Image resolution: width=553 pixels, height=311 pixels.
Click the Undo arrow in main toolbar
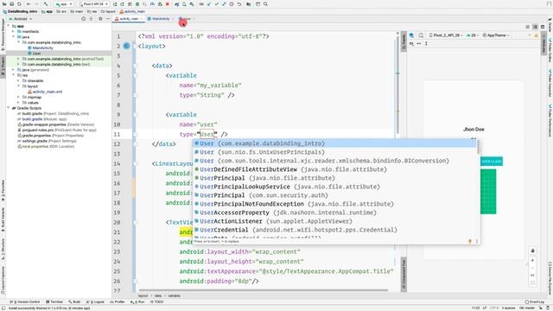point(239,4)
